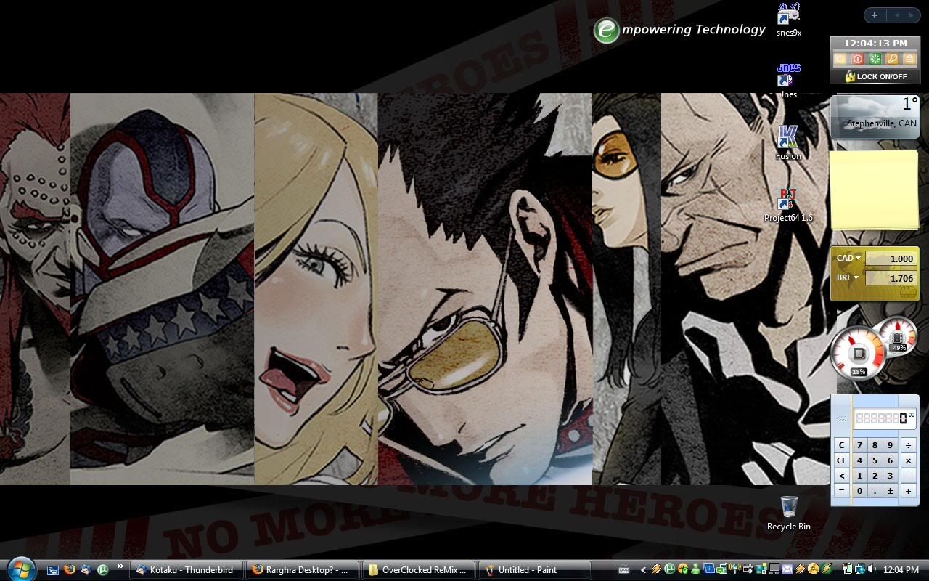Launch the Project64 1.6 shortcut
This screenshot has height=581, width=929.
(788, 205)
